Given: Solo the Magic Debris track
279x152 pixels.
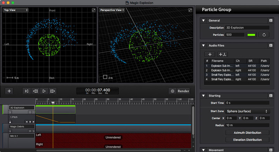Looking at the screenshot, I should pos(33,131).
